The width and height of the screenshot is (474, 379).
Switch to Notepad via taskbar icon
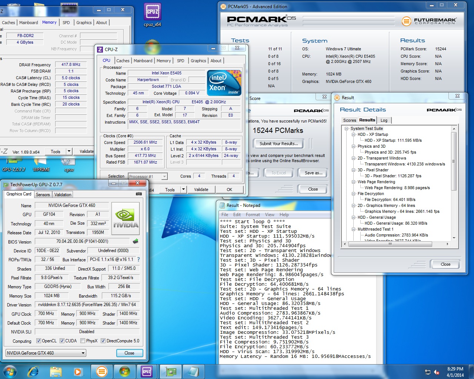193,372
